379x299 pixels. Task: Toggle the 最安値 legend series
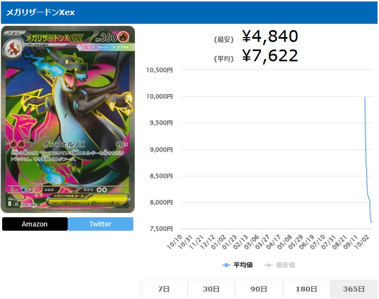[280, 265]
